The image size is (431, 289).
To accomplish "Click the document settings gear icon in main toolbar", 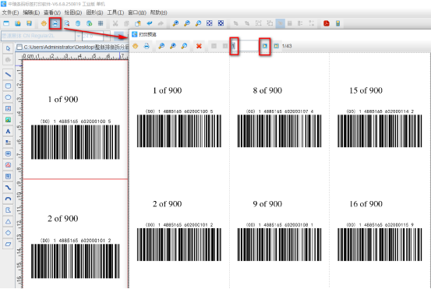I will (x=44, y=23).
